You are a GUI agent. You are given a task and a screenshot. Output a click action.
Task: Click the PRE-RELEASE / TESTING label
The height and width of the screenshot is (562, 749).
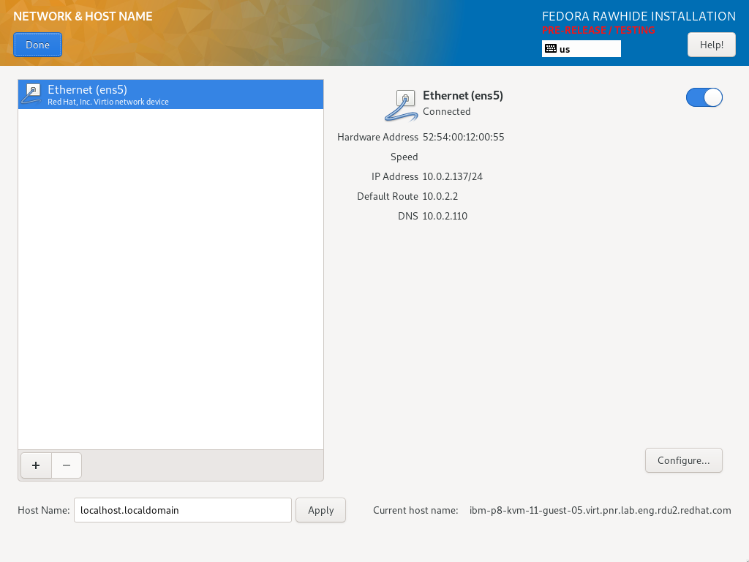tap(598, 30)
